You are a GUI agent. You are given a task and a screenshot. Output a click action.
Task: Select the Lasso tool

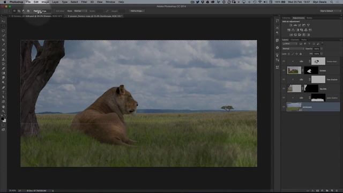pos(3,31)
